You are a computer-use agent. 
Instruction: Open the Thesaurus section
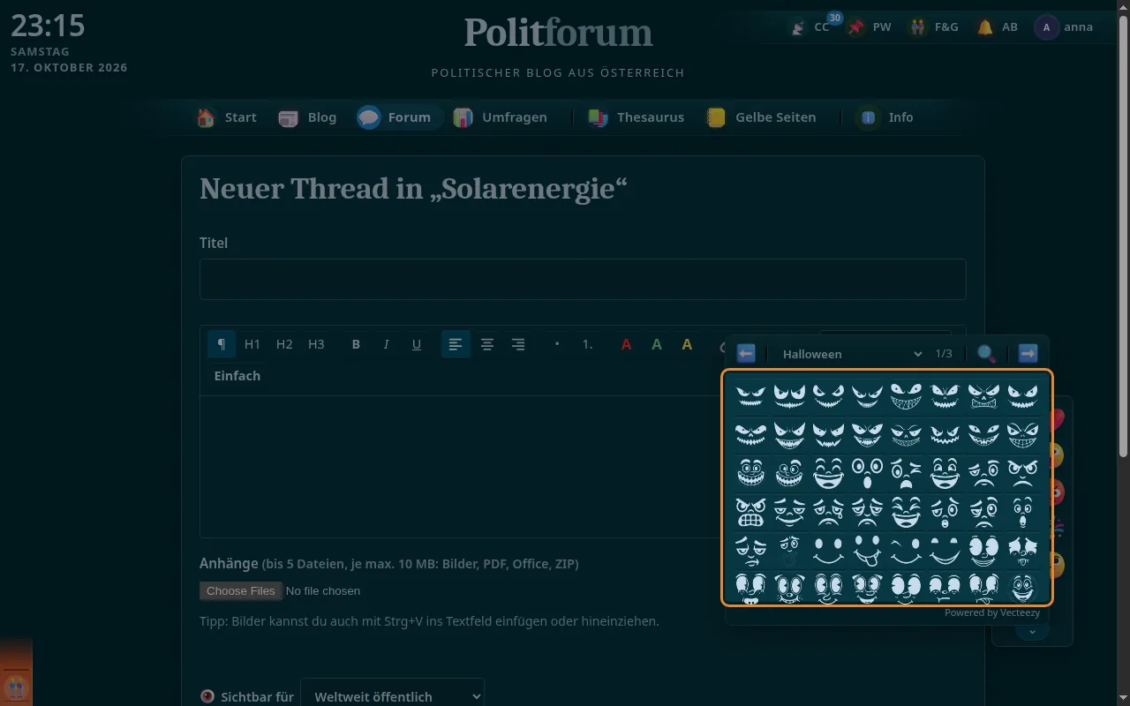636,117
